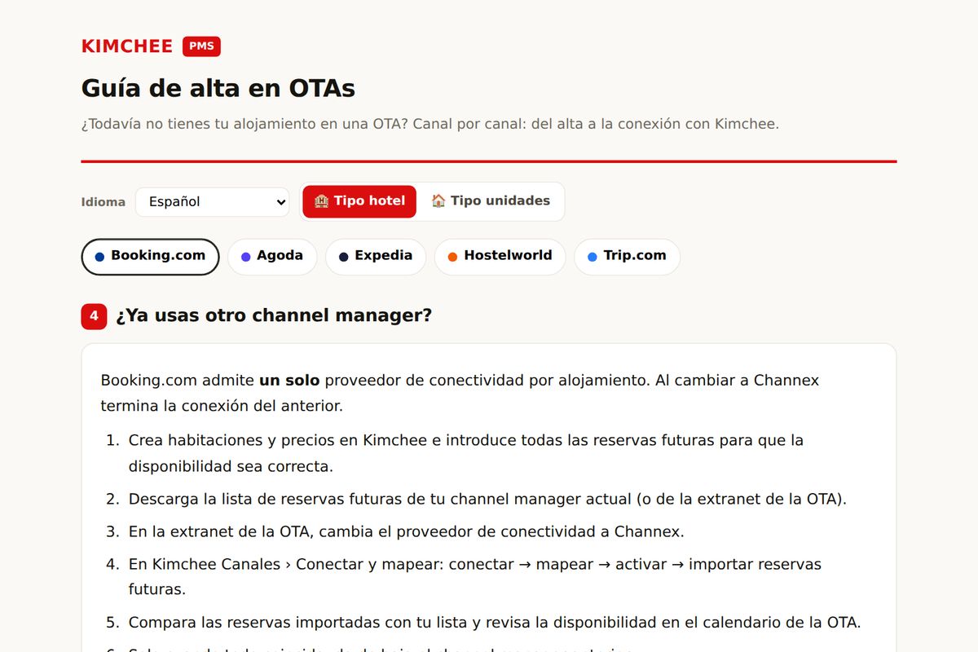This screenshot has width=978, height=652.
Task: Click the orange dot beside Hostelworld
Action: coord(452,257)
